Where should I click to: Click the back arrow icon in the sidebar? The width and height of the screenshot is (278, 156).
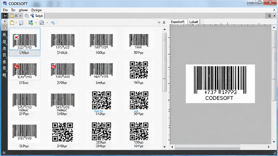point(5,22)
